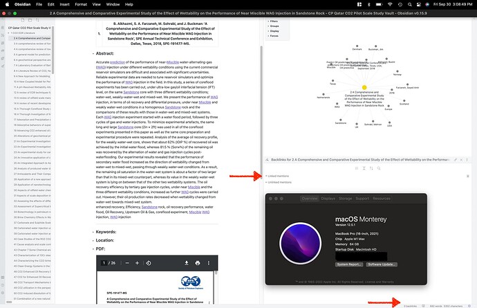Image resolution: width=477 pixels, height=308 pixels.
Task: Open note '20 Alterations of geochemical pr'
Action: [32, 136]
